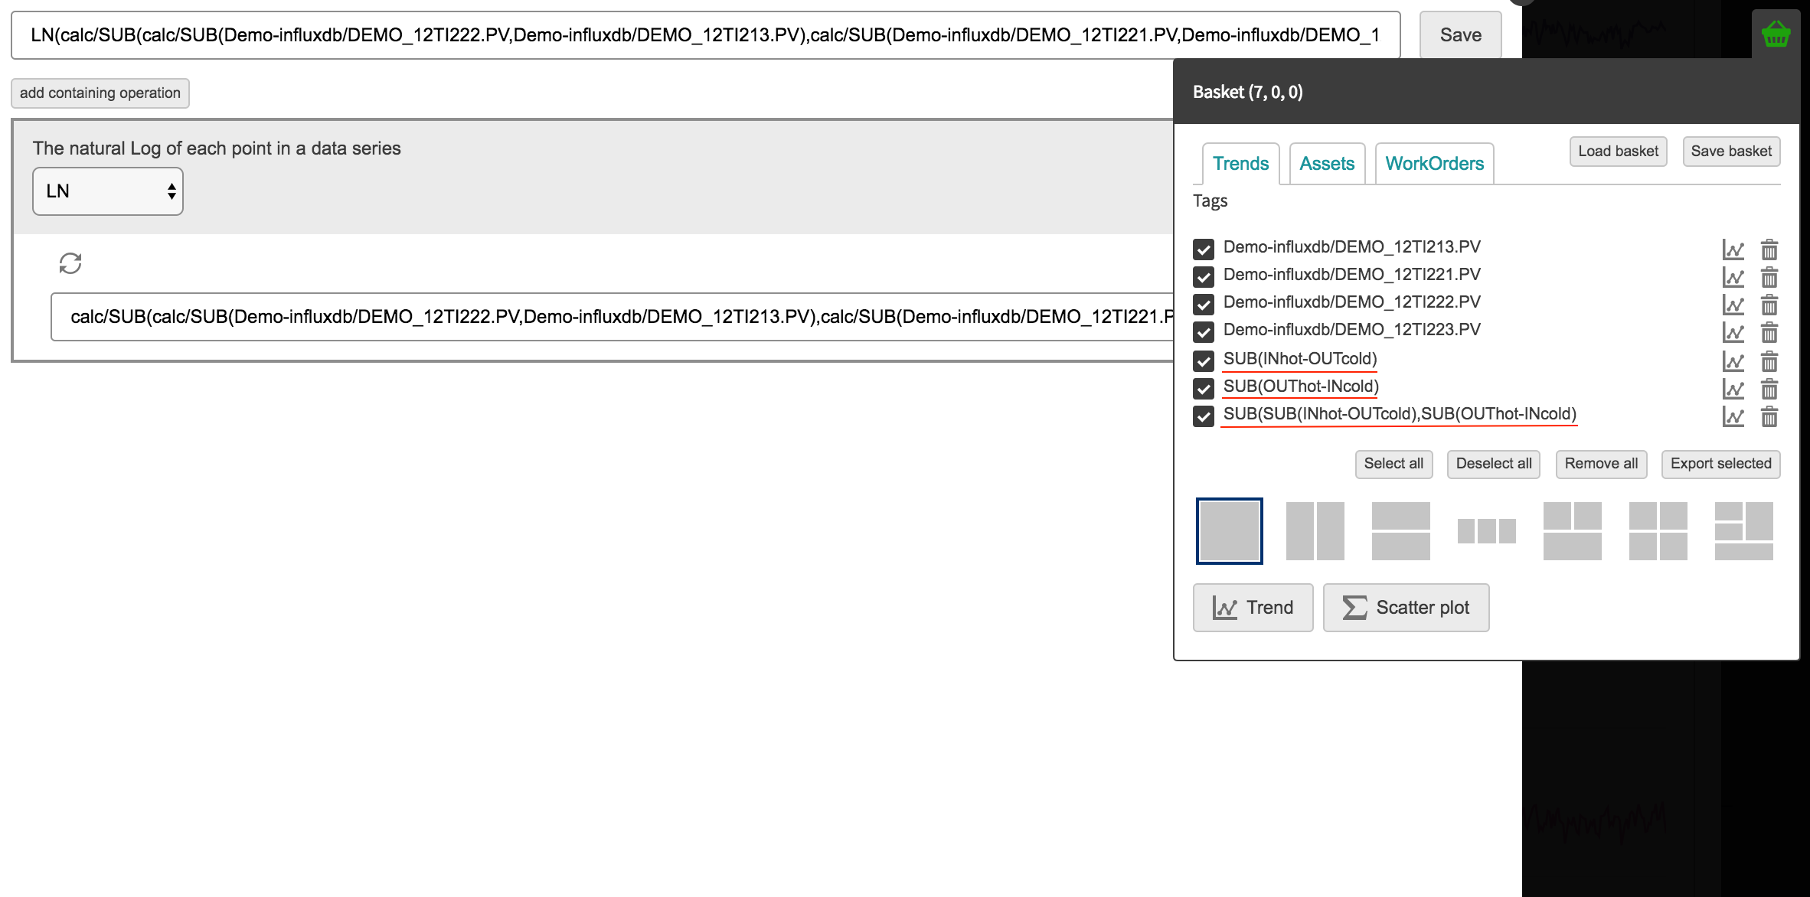Screen dimensions: 1810x897
Task: Choose two-over-one chart layout
Action: pyautogui.click(x=1573, y=531)
